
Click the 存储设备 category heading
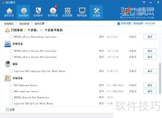tap(17, 44)
